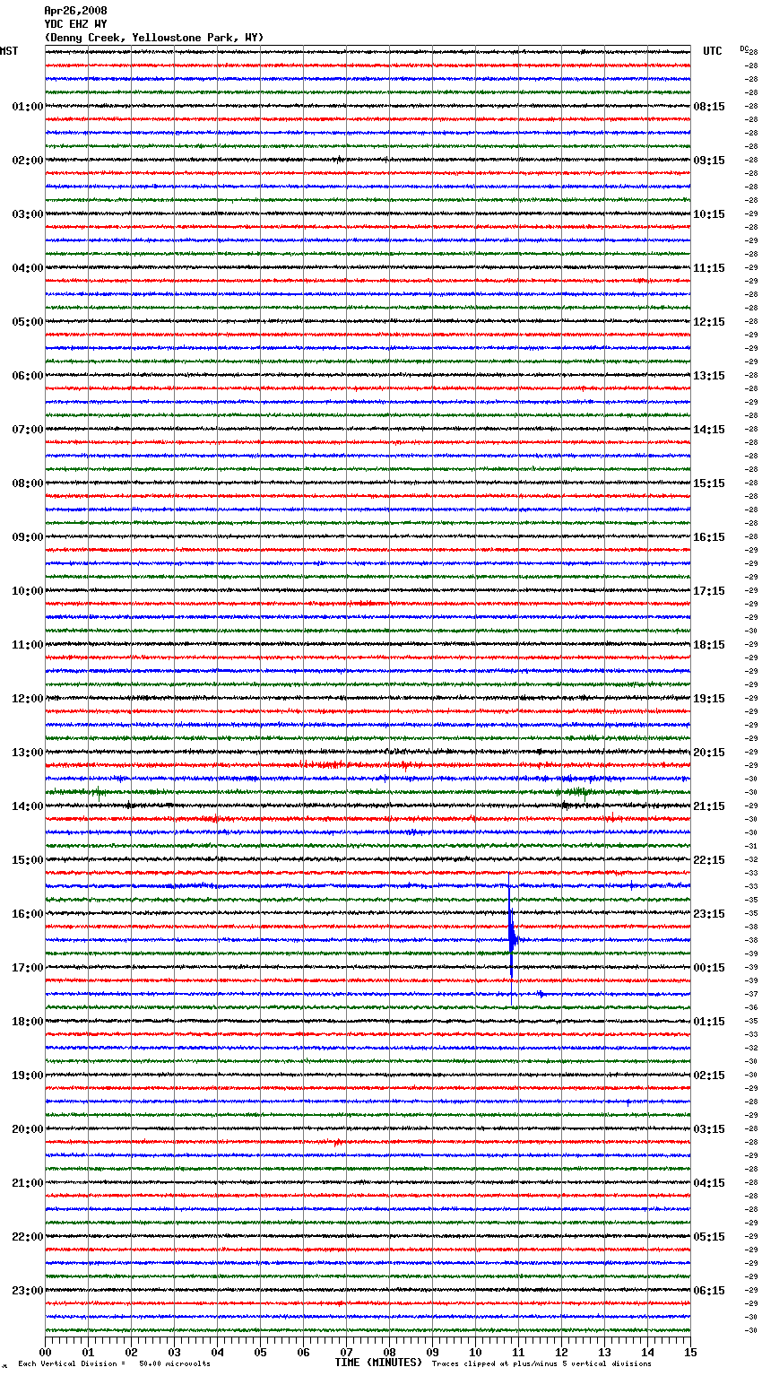Click the TIME (MINUTES) axis title
The height and width of the screenshot is (1376, 762).
(378, 1363)
